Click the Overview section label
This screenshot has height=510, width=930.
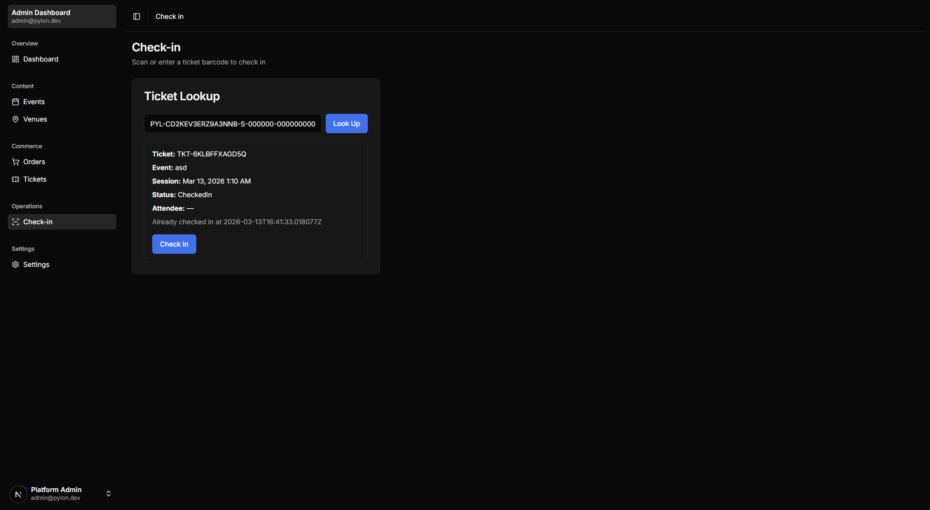(25, 44)
